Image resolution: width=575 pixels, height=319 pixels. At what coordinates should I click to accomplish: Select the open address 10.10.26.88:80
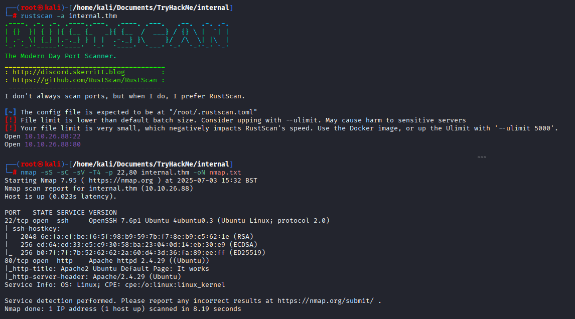[53, 144]
